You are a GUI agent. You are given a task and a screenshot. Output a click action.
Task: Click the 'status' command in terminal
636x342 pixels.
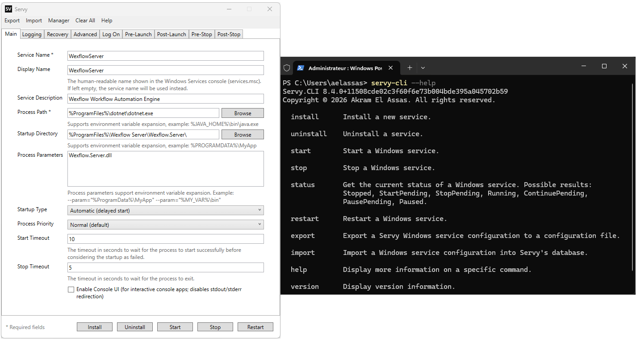(303, 185)
